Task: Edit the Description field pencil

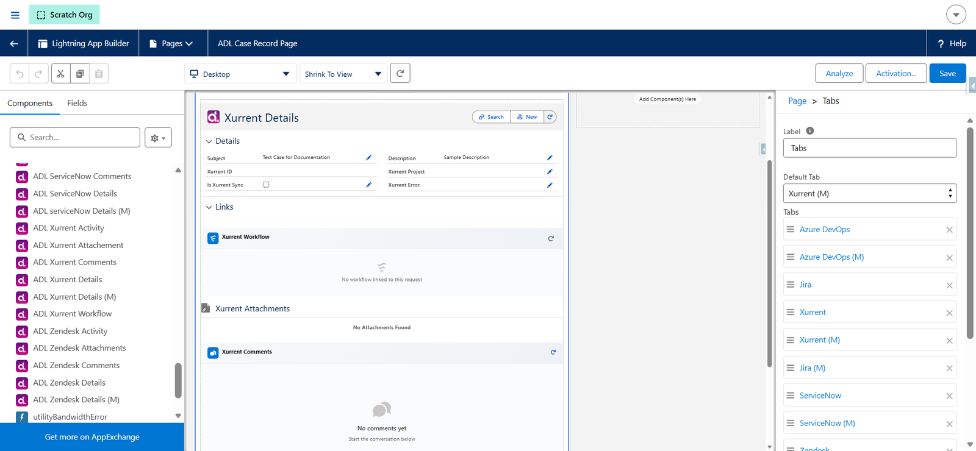Action: tap(550, 158)
